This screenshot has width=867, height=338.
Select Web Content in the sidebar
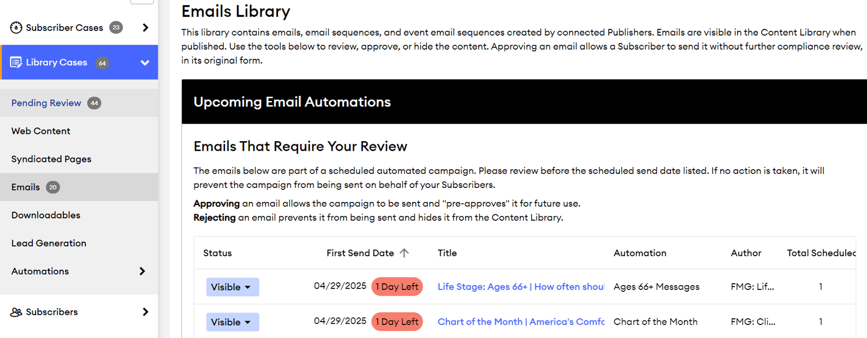41,130
